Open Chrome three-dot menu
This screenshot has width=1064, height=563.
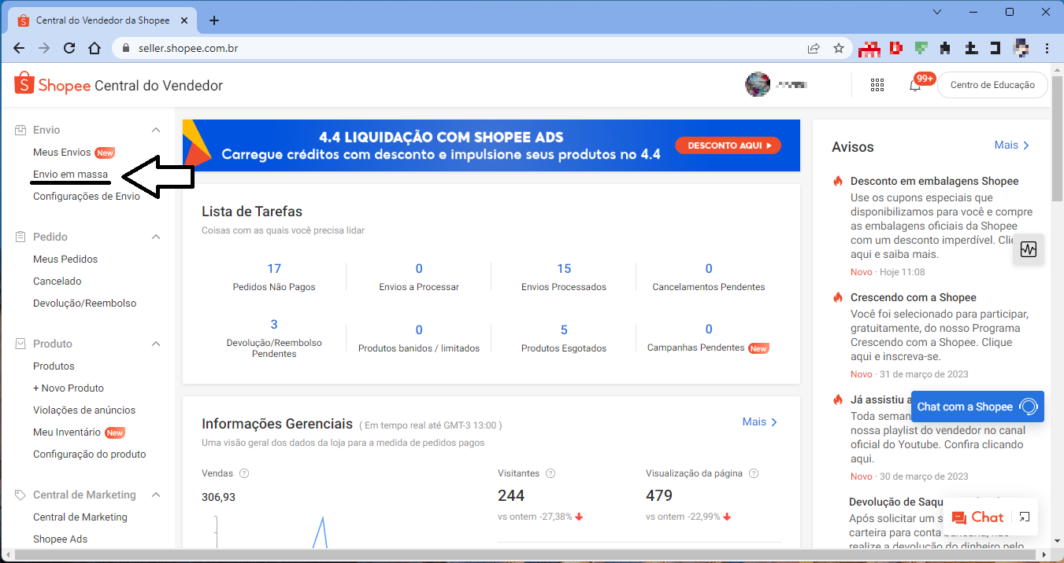1047,48
